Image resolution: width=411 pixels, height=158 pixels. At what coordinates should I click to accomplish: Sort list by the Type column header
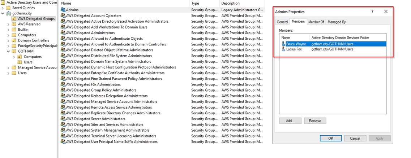205,3
